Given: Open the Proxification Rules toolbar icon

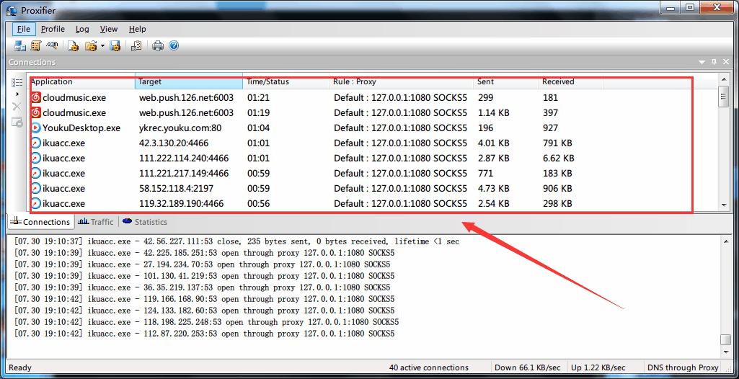Looking at the screenshot, I should (35, 45).
